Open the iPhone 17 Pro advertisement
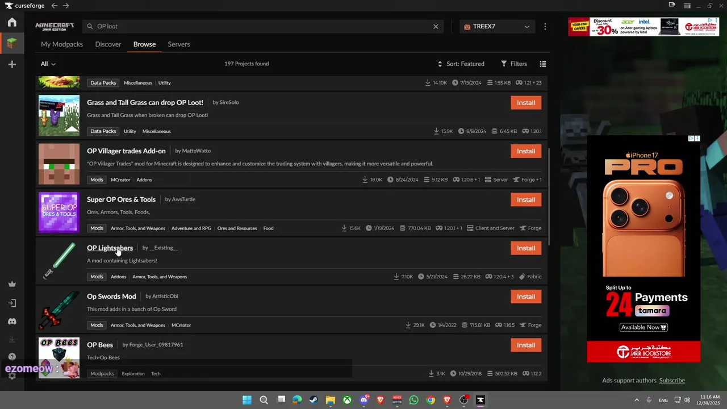Screen dimensions: 727x409 644,249
